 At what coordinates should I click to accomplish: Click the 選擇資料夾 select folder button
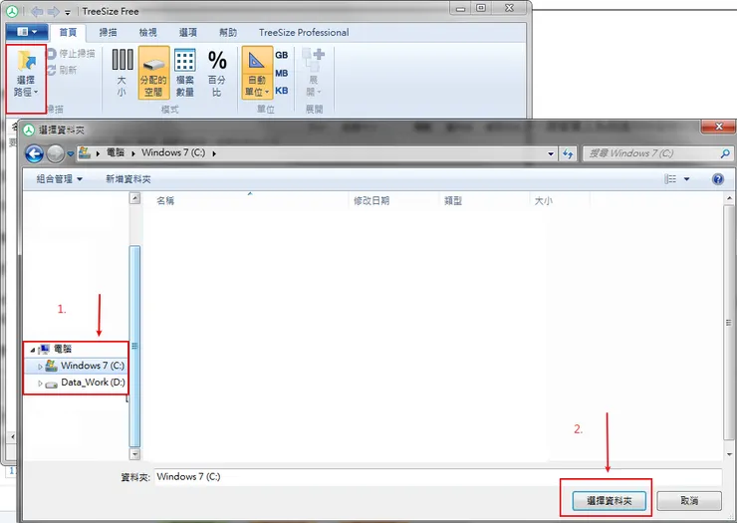[610, 501]
